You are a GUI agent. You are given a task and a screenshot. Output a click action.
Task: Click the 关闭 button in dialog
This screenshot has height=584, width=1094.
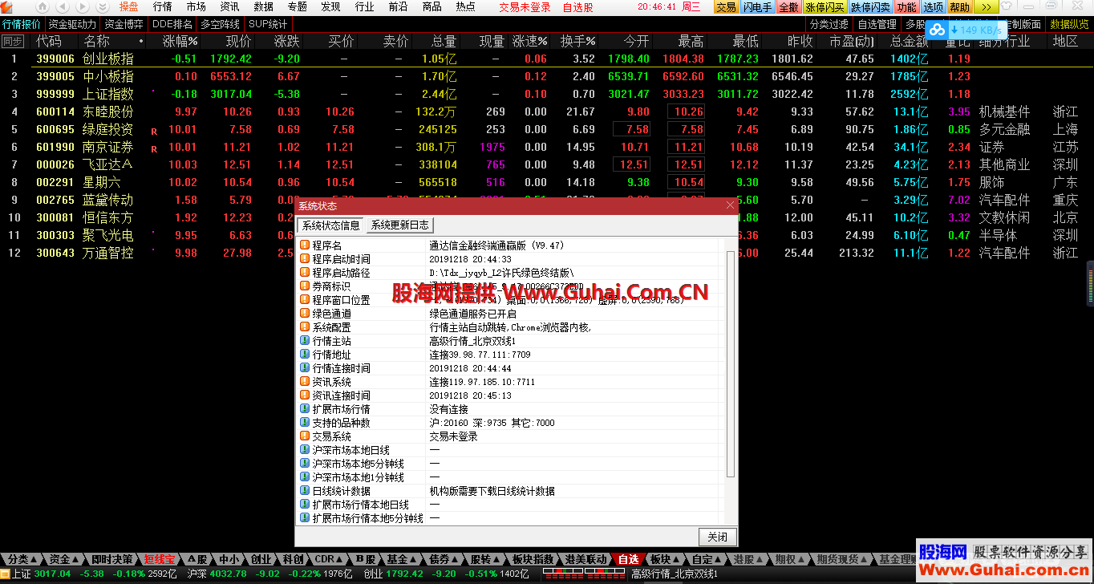point(717,537)
